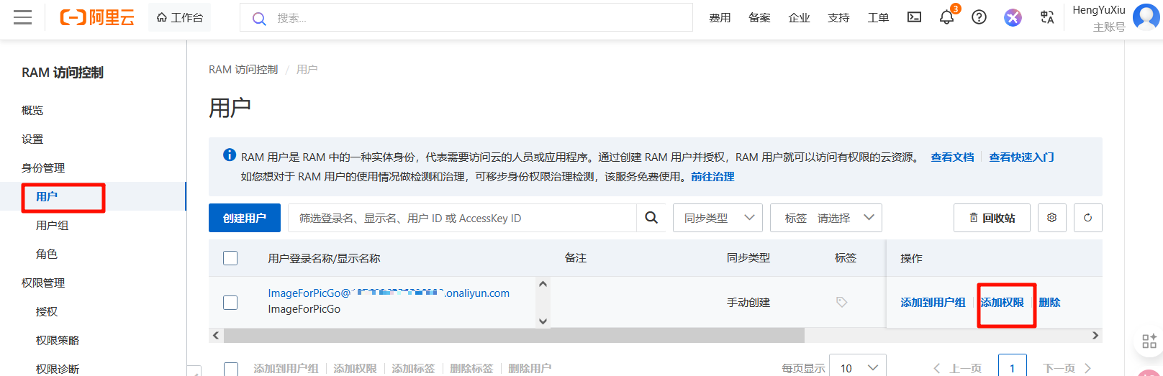Go to 概览 in the sidebar
1163x376 pixels.
point(32,110)
